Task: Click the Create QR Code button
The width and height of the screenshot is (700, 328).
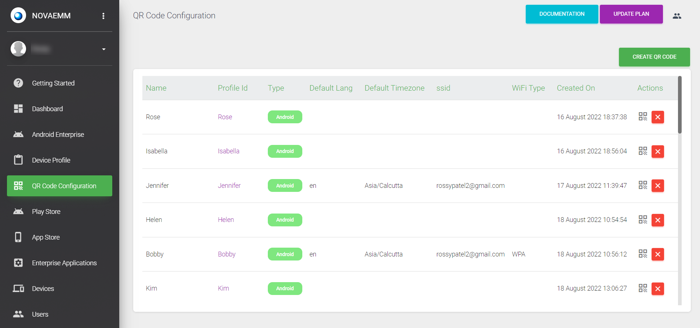Action: 654,57
